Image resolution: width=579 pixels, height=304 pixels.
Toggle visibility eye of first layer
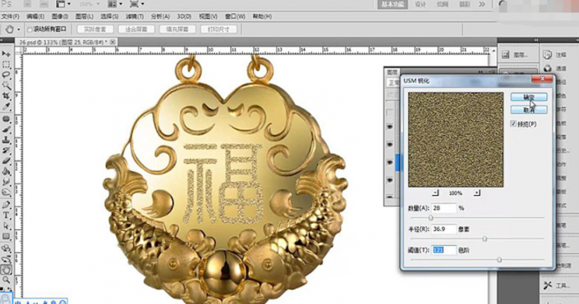coord(389,127)
